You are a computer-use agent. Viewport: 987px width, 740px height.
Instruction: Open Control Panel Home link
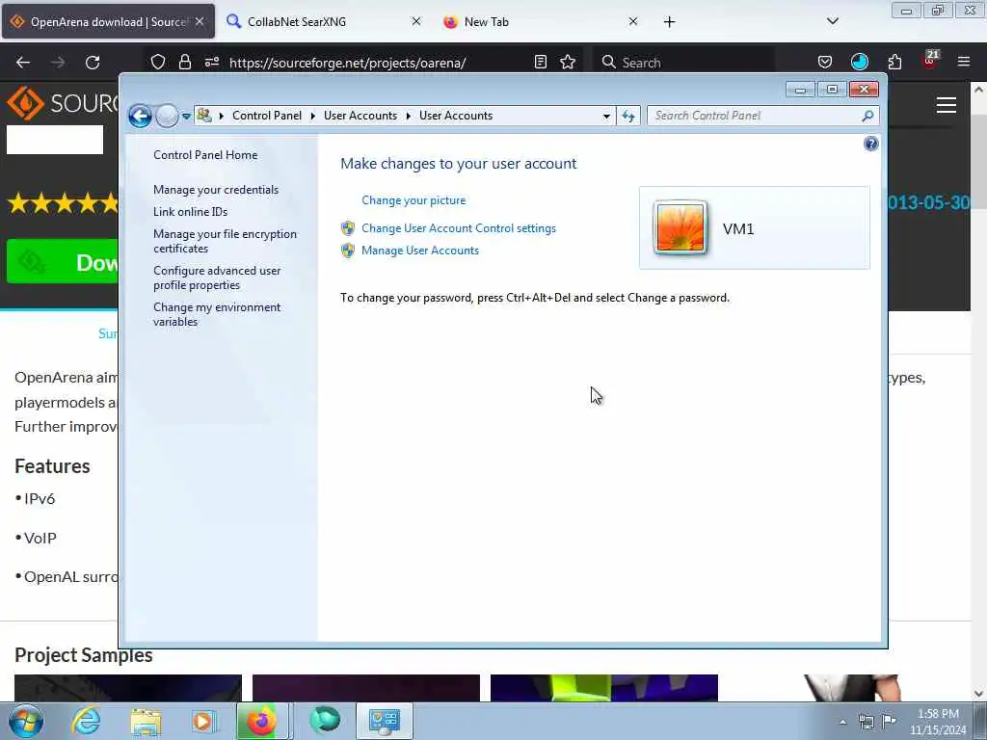coord(205,155)
